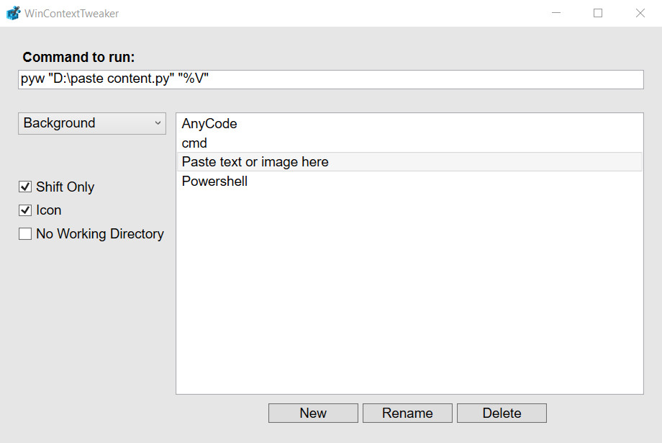Image resolution: width=662 pixels, height=443 pixels.
Task: Enable the No Working Directory checkbox
Action: 25,234
